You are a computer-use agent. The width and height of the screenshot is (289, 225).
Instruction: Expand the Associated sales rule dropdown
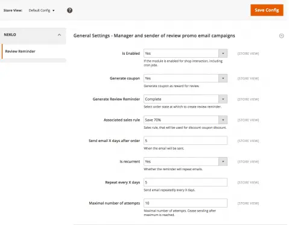(185, 120)
